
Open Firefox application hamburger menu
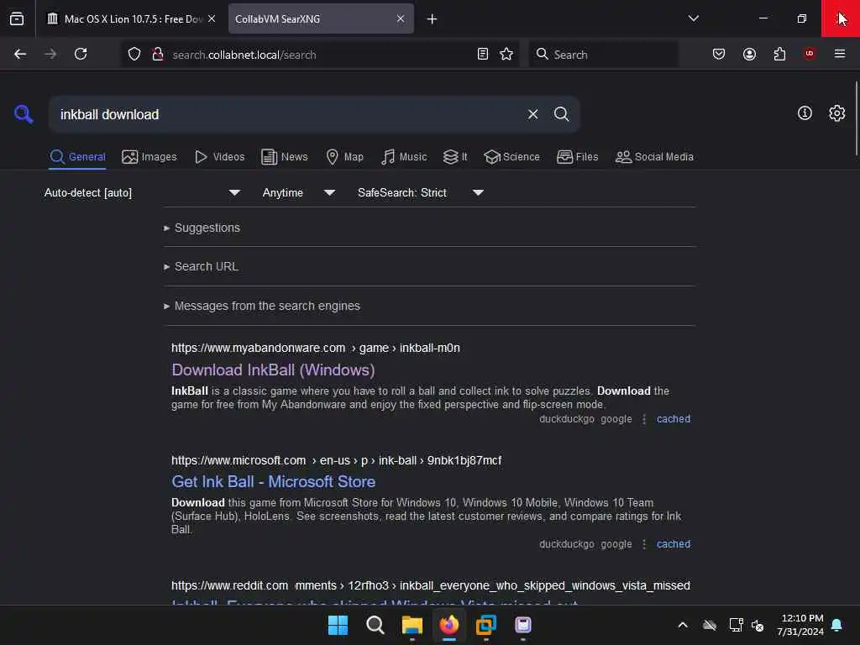(840, 54)
